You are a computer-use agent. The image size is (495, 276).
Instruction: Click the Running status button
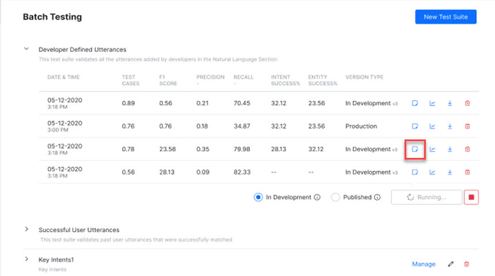click(x=426, y=197)
